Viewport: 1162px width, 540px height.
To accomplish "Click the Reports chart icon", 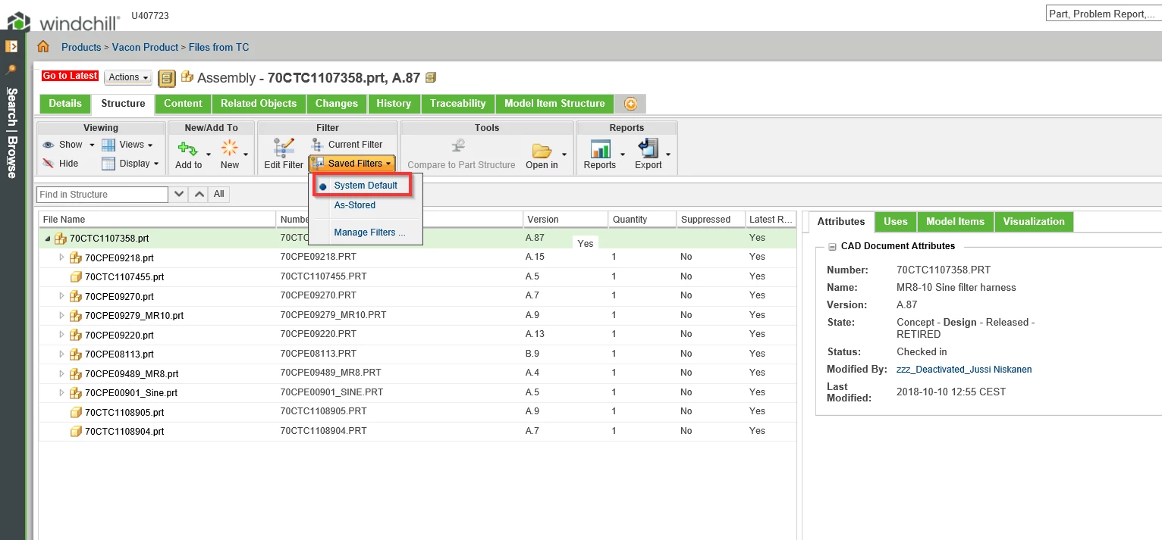I will point(600,148).
